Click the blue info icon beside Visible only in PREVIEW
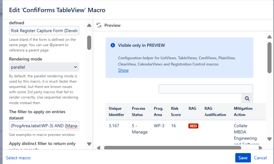This screenshot has height=164, width=274. coord(113,45)
